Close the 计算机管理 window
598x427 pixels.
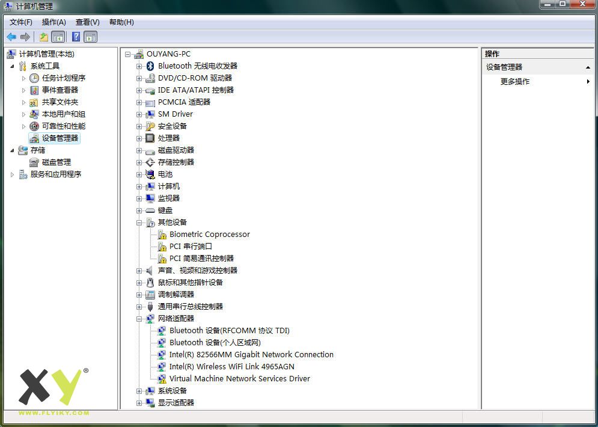(583, 4)
